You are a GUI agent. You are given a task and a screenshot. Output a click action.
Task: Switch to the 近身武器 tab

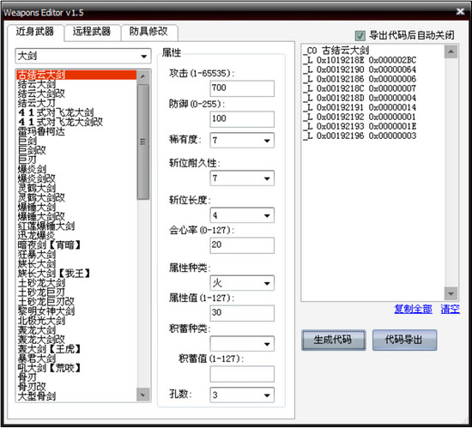35,32
